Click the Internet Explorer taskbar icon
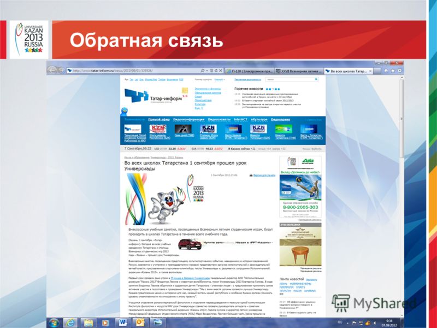Screen dimensions: 437x328 (70, 323)
